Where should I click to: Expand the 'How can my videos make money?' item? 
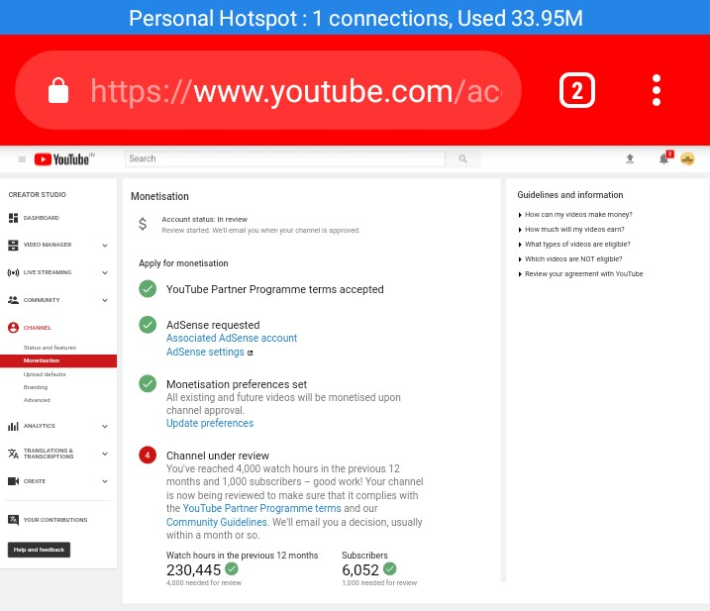point(575,214)
